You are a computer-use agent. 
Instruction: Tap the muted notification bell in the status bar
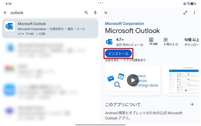pos(185,4)
